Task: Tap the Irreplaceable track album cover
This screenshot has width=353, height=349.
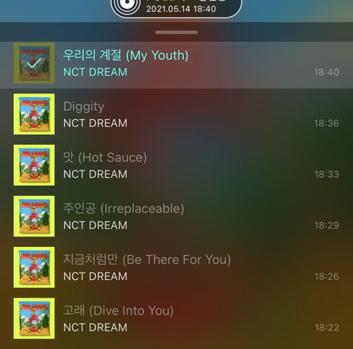Action: (34, 216)
